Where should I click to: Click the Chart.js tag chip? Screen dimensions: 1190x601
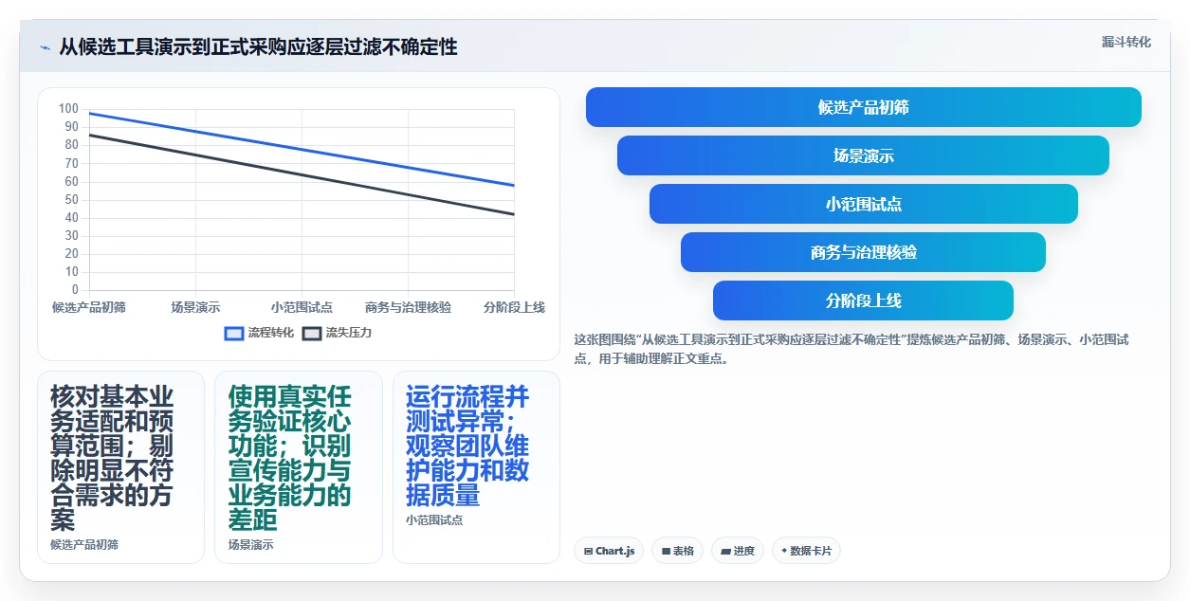609,551
